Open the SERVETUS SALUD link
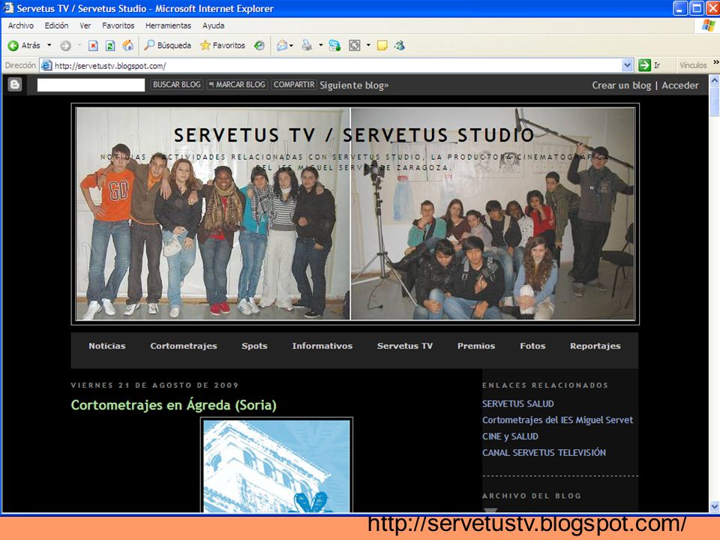 point(518,403)
